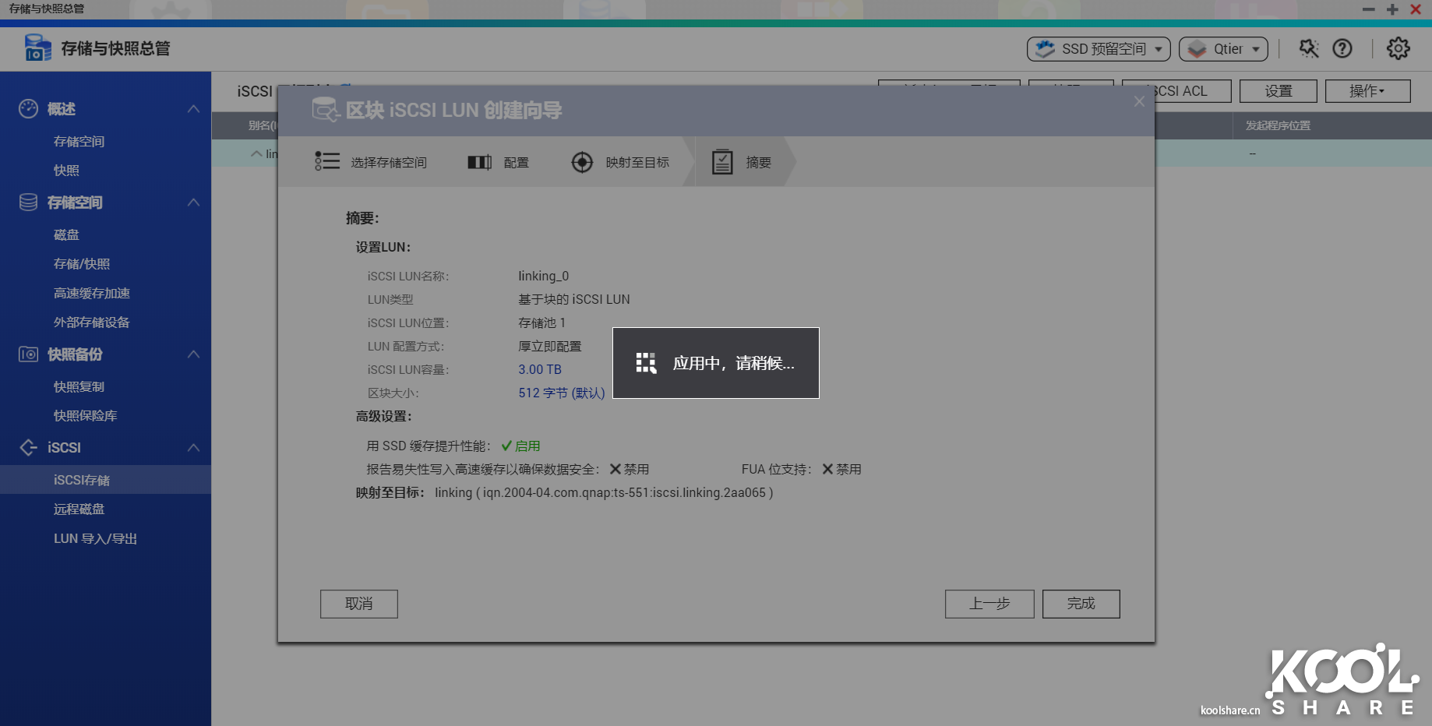Screen dimensions: 1432x726
Task: Click the Storage & Snapshots app logo
Action: [x=37, y=48]
